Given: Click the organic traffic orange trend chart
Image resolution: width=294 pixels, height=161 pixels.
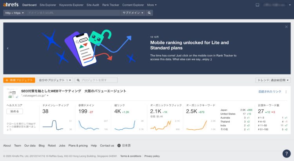Looking at the screenshot, I should [161, 125].
